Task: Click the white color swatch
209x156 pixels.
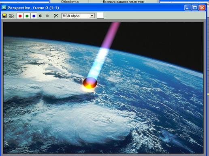Action: (100, 15)
